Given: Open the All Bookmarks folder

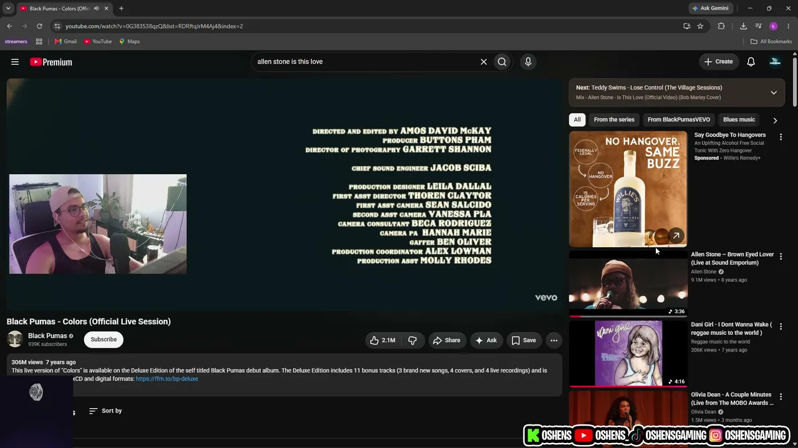Looking at the screenshot, I should [x=771, y=42].
